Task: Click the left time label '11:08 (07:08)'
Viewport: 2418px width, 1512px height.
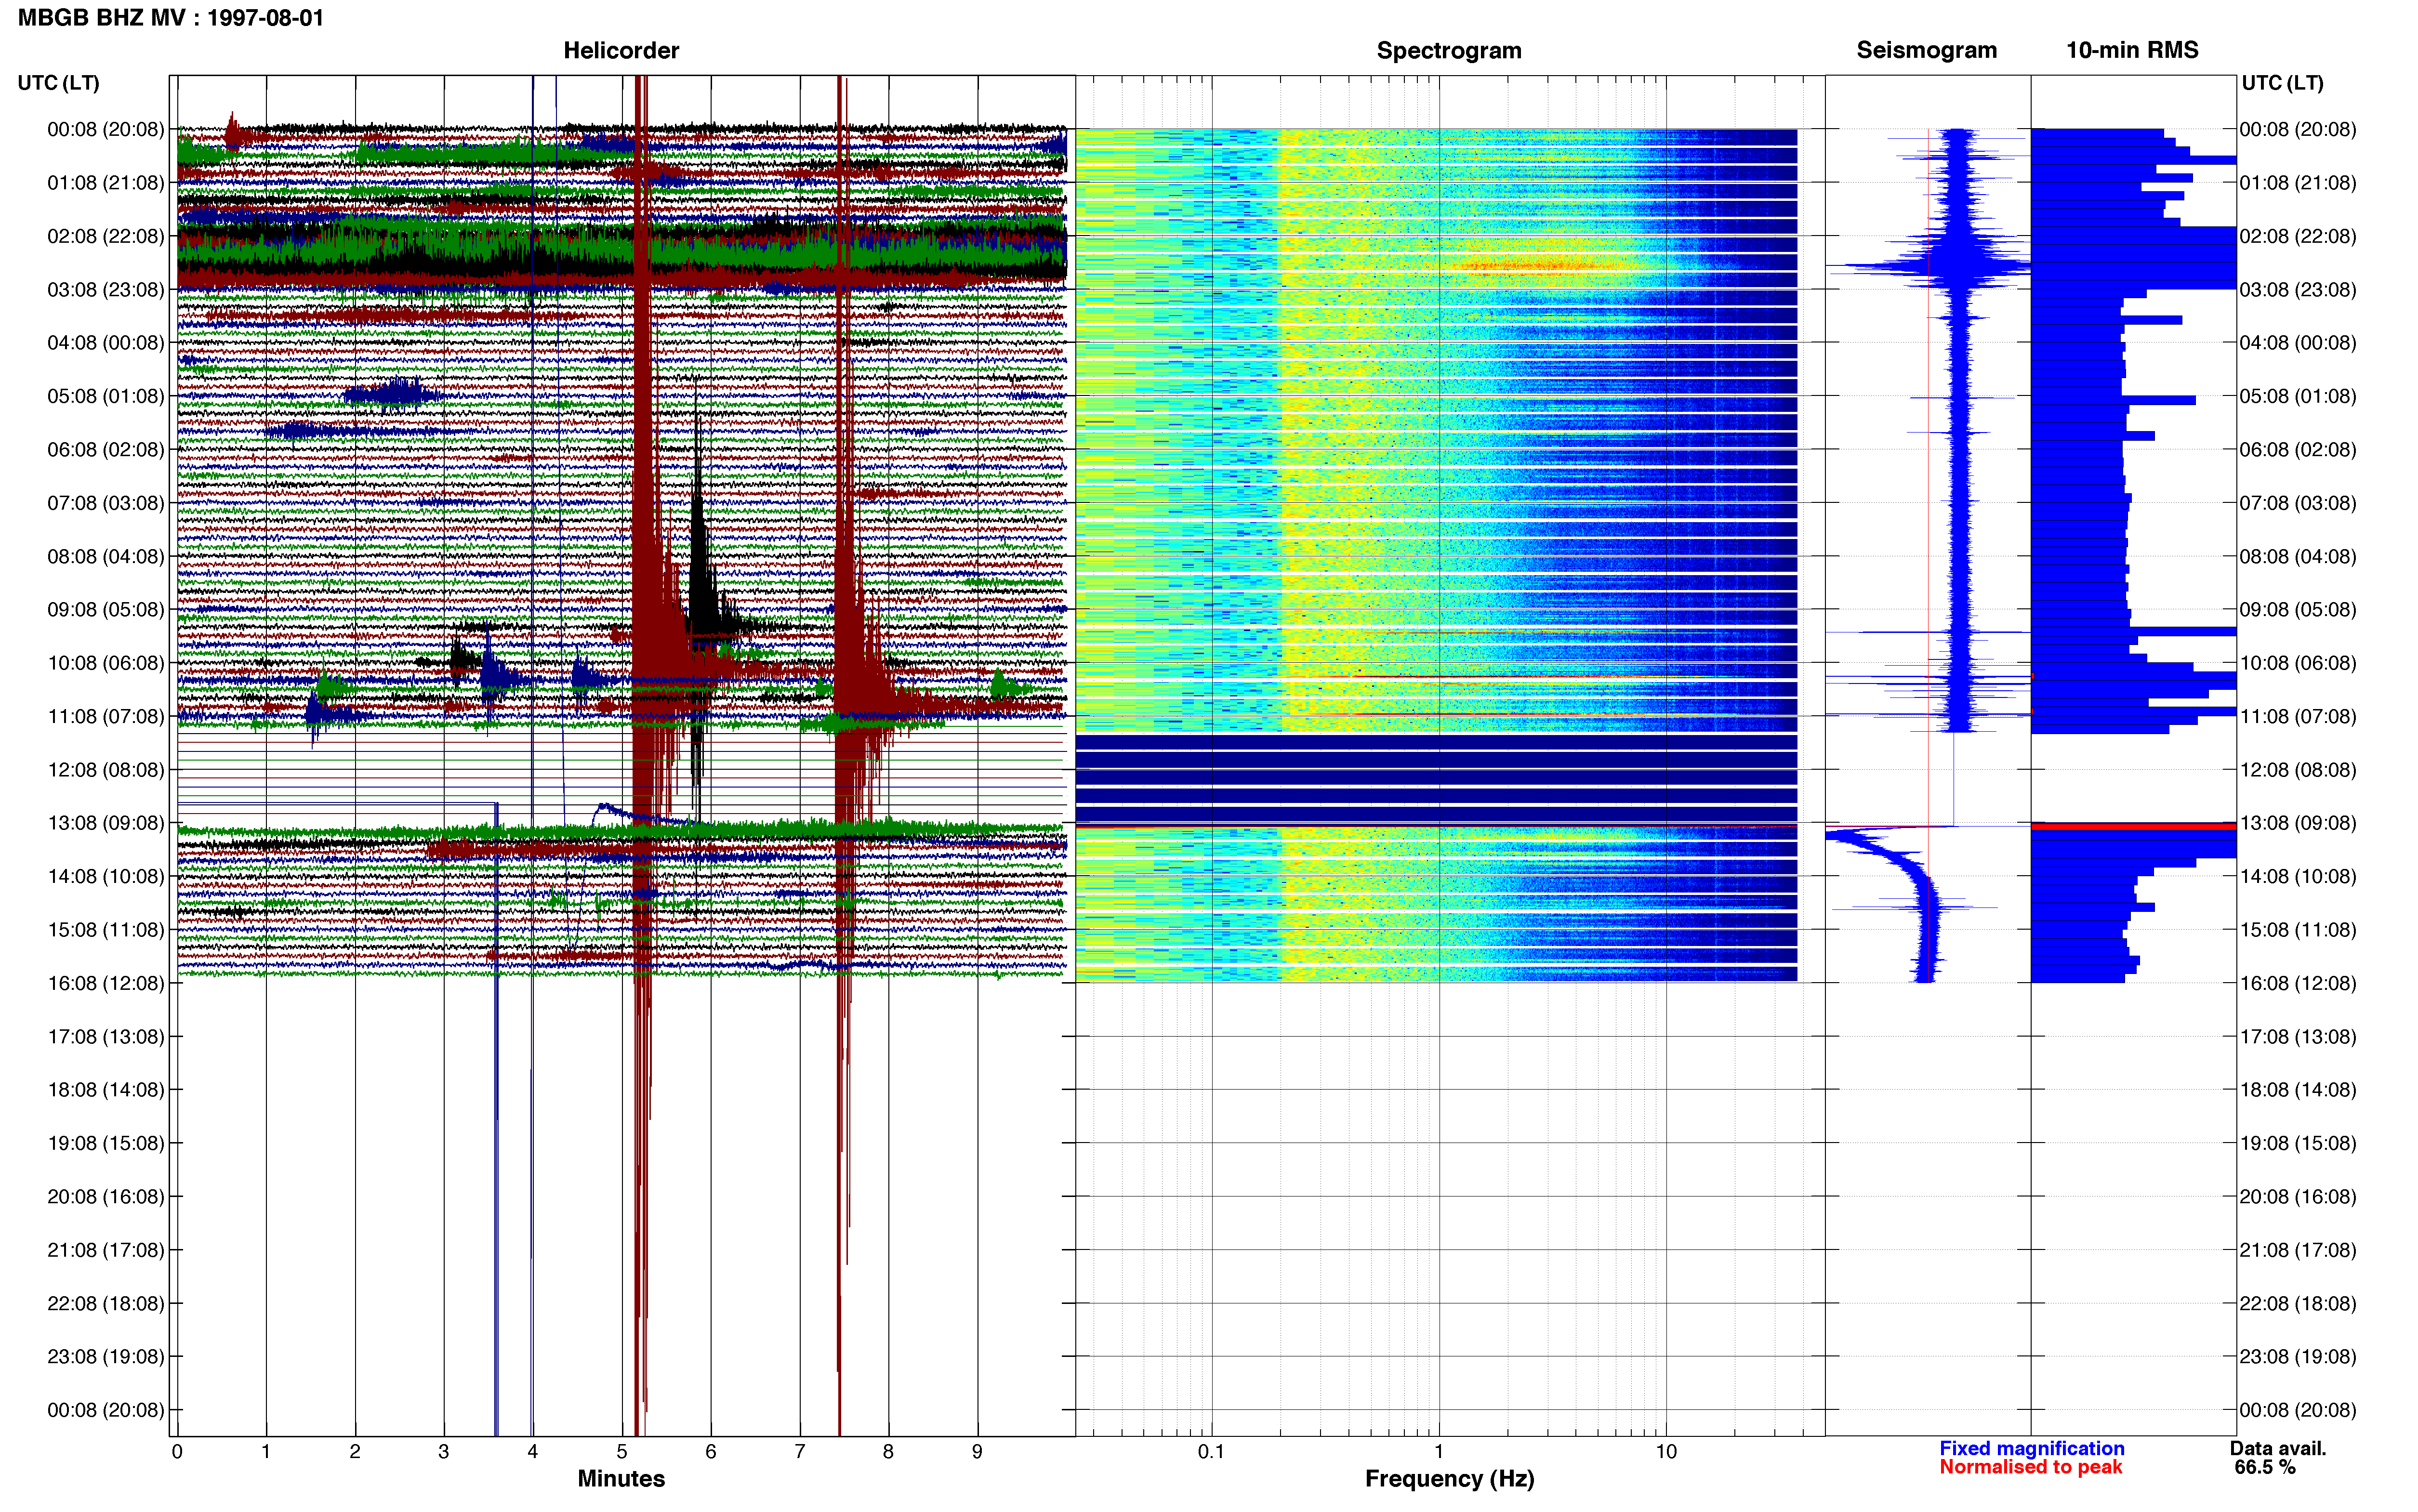Action: pyautogui.click(x=106, y=716)
